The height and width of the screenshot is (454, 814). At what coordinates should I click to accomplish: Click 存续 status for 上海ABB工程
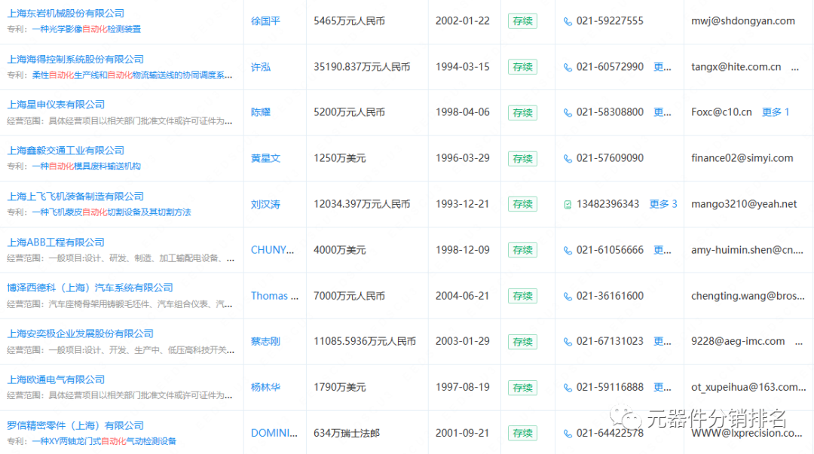[x=522, y=250]
